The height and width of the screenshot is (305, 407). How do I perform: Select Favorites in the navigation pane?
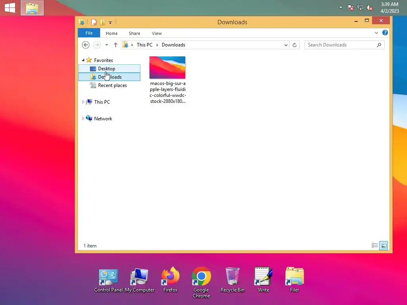[x=103, y=60]
